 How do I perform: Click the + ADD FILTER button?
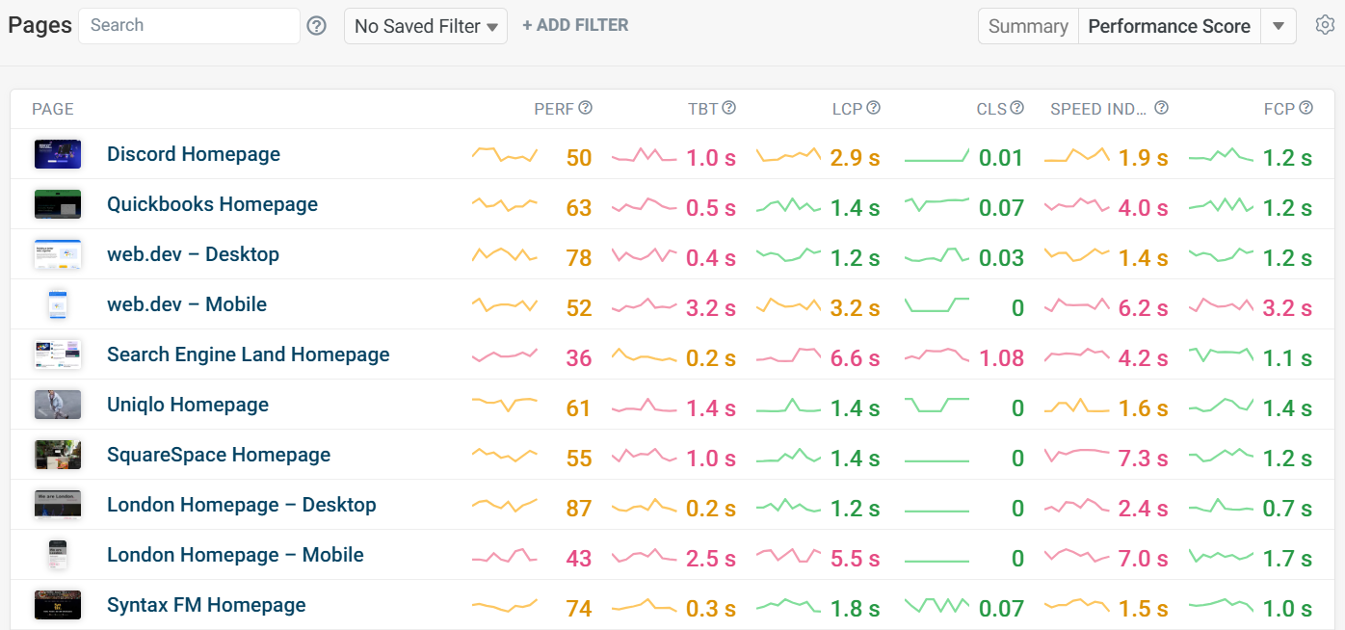click(x=575, y=26)
